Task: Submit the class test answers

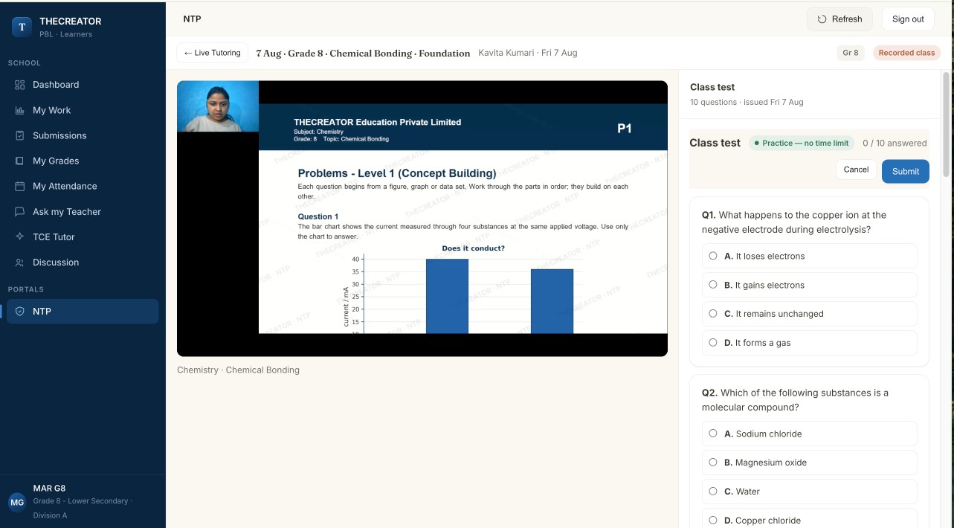Action: [x=906, y=171]
